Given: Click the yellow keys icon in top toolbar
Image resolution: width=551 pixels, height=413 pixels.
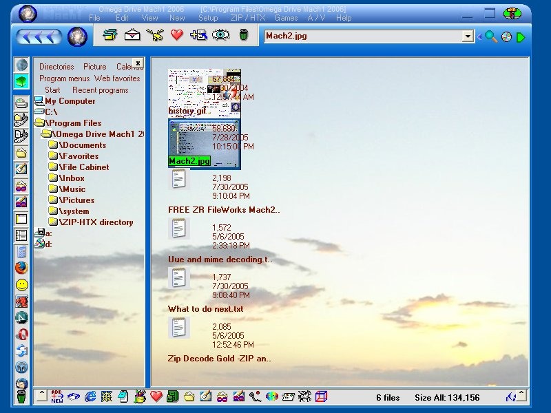Looking at the screenshot, I should [155, 35].
